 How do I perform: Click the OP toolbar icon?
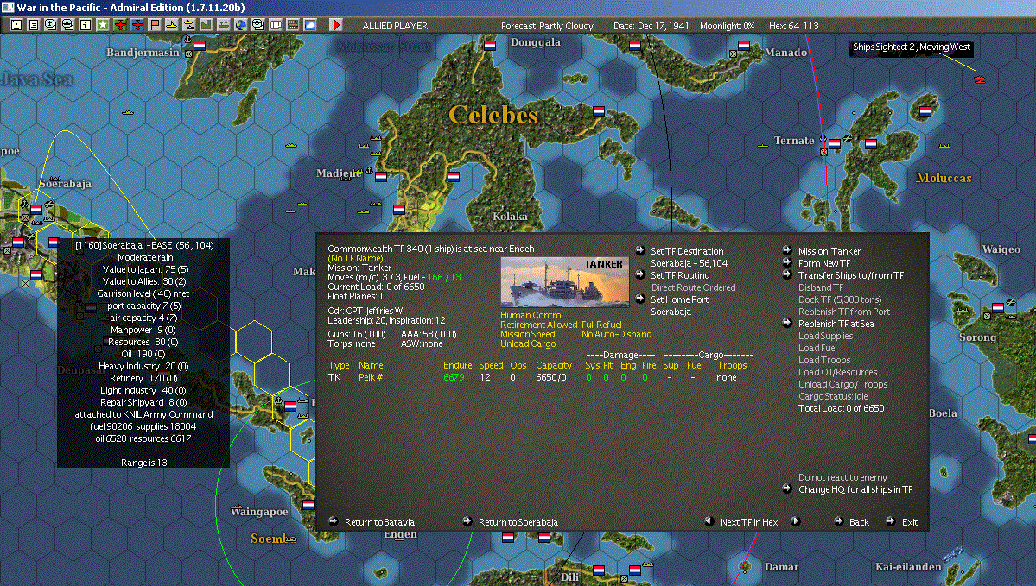(x=276, y=25)
